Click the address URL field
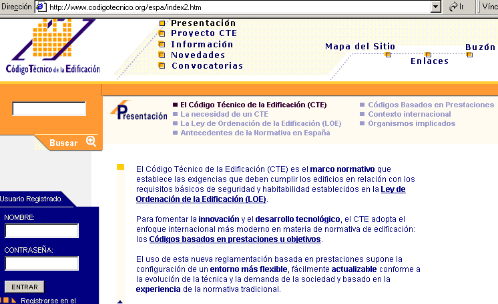This screenshot has width=498, height=304. [239, 7]
